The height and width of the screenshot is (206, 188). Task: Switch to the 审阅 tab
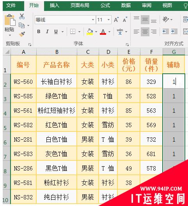(146, 5)
